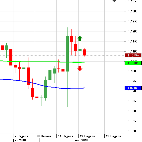The height and width of the screenshot is (142, 142).
Task: Click the 1.1200 price scale label
Action: (133, 31)
